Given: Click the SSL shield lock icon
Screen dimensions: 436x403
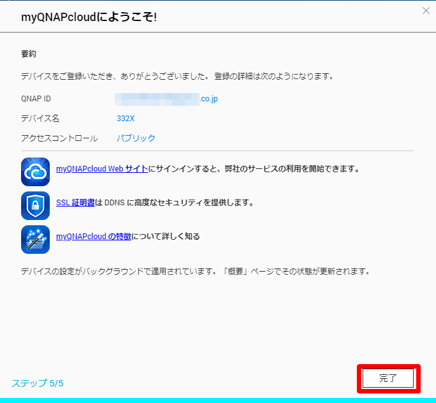Looking at the screenshot, I should 35,205.
